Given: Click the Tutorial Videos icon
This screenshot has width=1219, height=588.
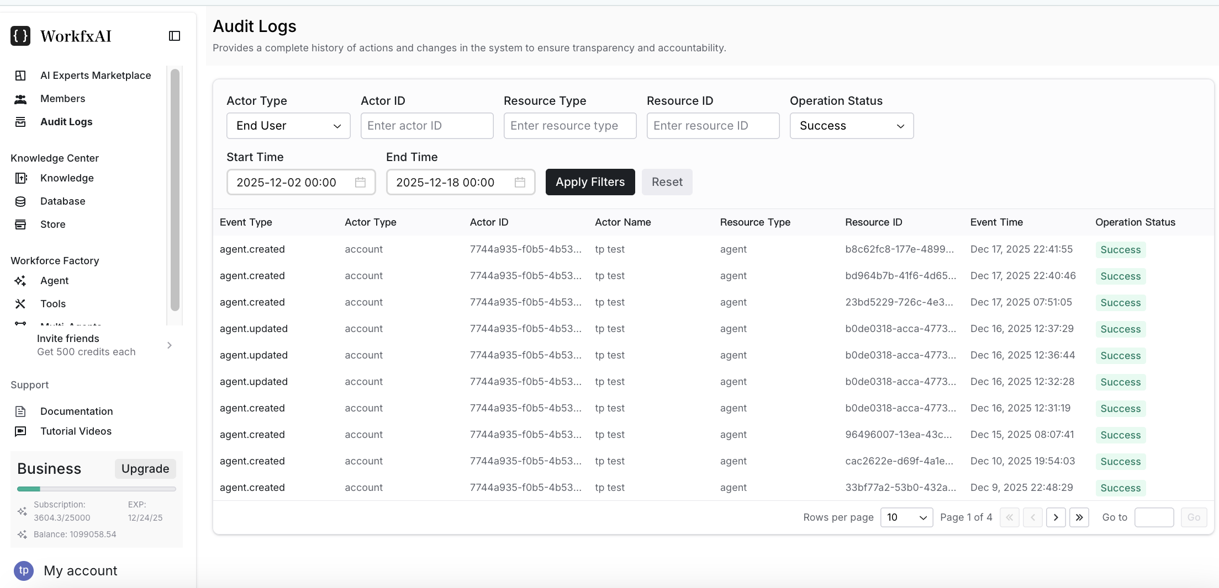Looking at the screenshot, I should click(x=20, y=431).
